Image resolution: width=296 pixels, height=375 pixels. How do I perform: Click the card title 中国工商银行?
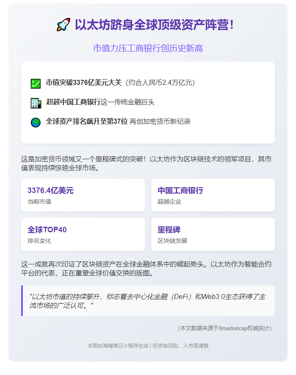[180, 190]
